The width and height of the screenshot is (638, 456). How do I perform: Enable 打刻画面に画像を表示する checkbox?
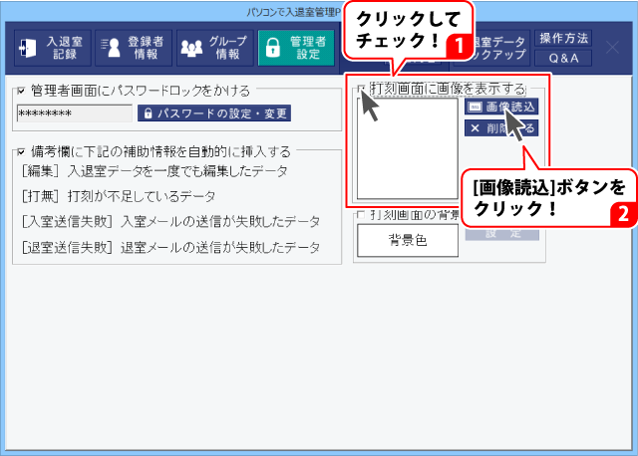pos(360,91)
